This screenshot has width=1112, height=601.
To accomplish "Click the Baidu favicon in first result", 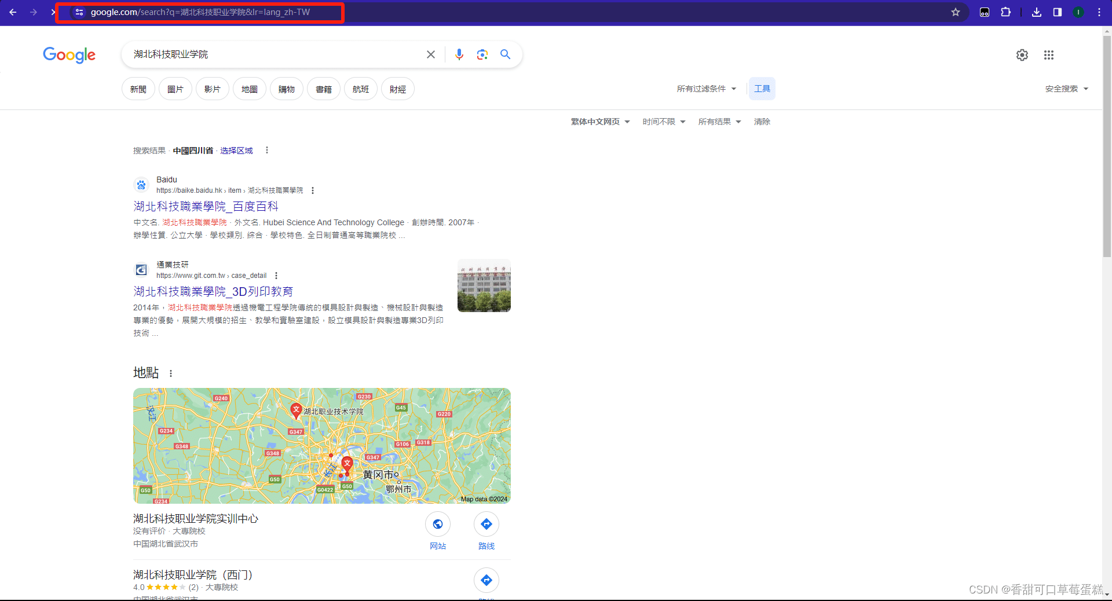I will [141, 185].
